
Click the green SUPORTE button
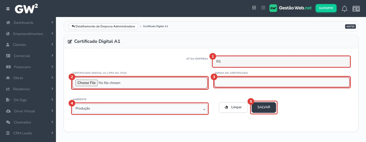(326, 8)
